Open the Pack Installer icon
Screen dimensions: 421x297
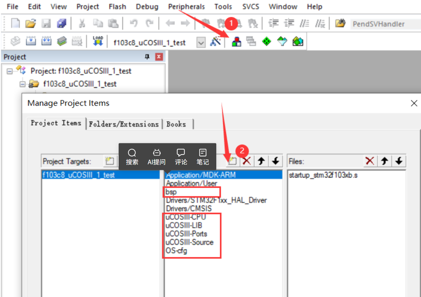pos(298,41)
